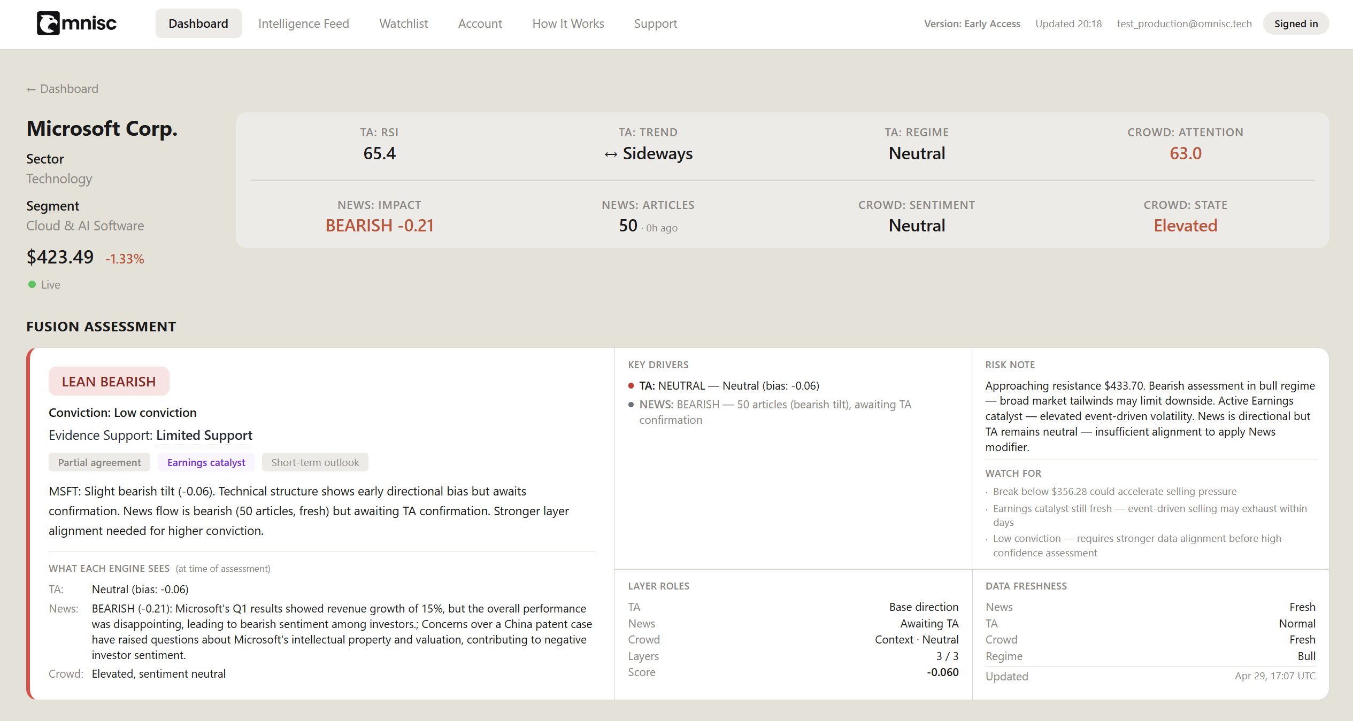Image resolution: width=1353 pixels, height=721 pixels.
Task: Click the gray NEWS key driver bullet
Action: (631, 405)
